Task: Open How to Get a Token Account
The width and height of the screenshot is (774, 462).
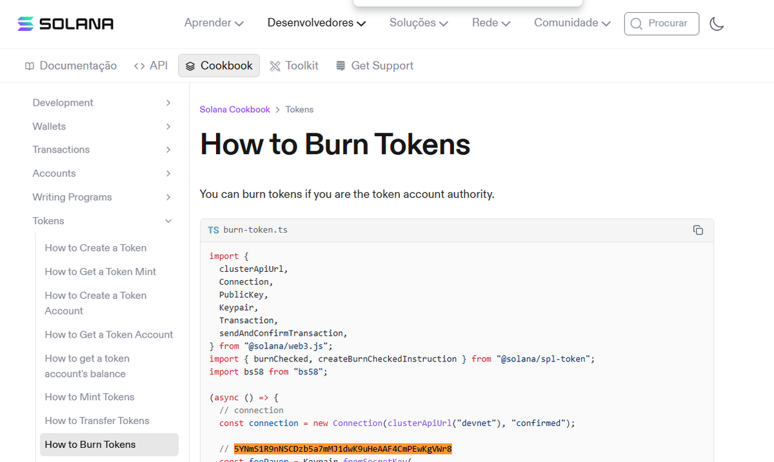Action: [x=109, y=334]
